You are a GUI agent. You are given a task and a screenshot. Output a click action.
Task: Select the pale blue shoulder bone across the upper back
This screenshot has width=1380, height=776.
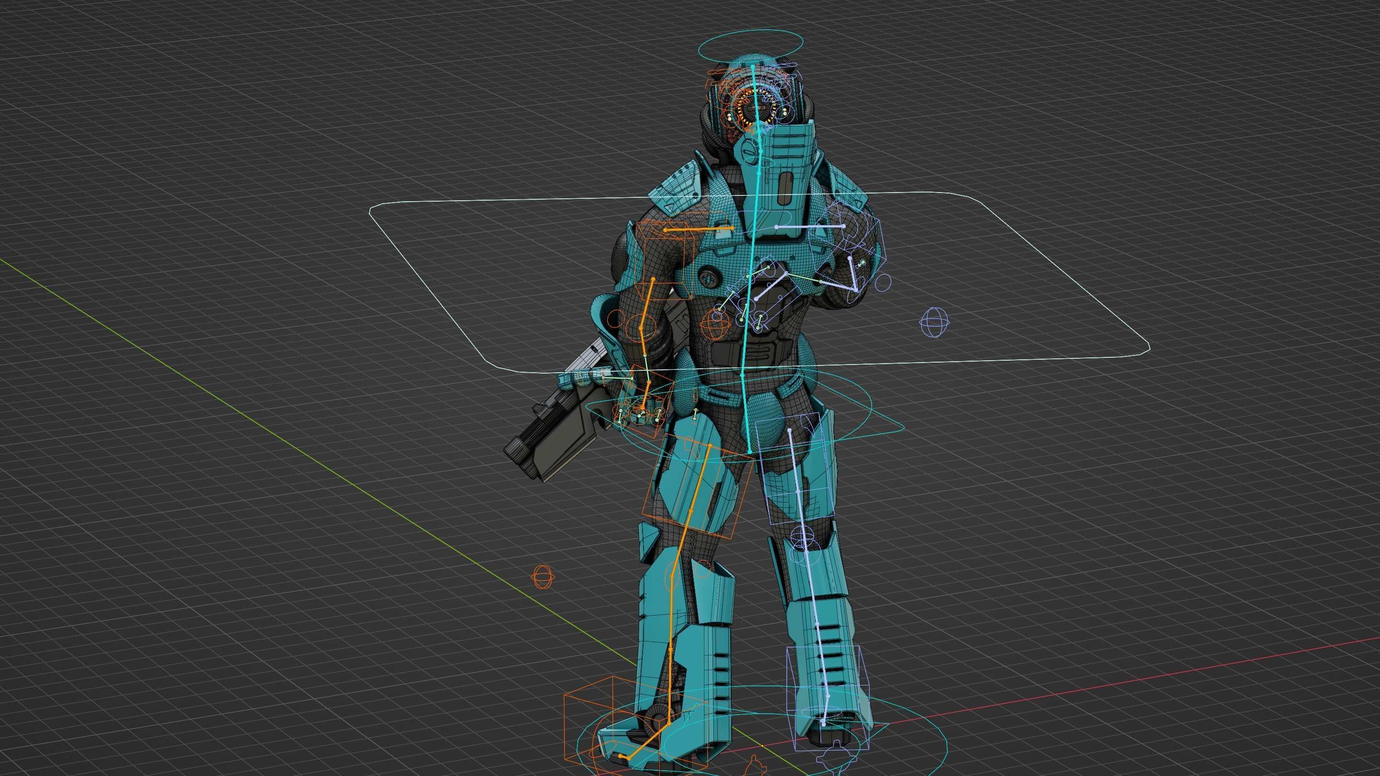tap(810, 227)
